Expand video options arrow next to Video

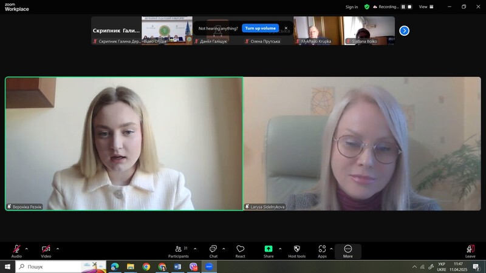click(58, 249)
